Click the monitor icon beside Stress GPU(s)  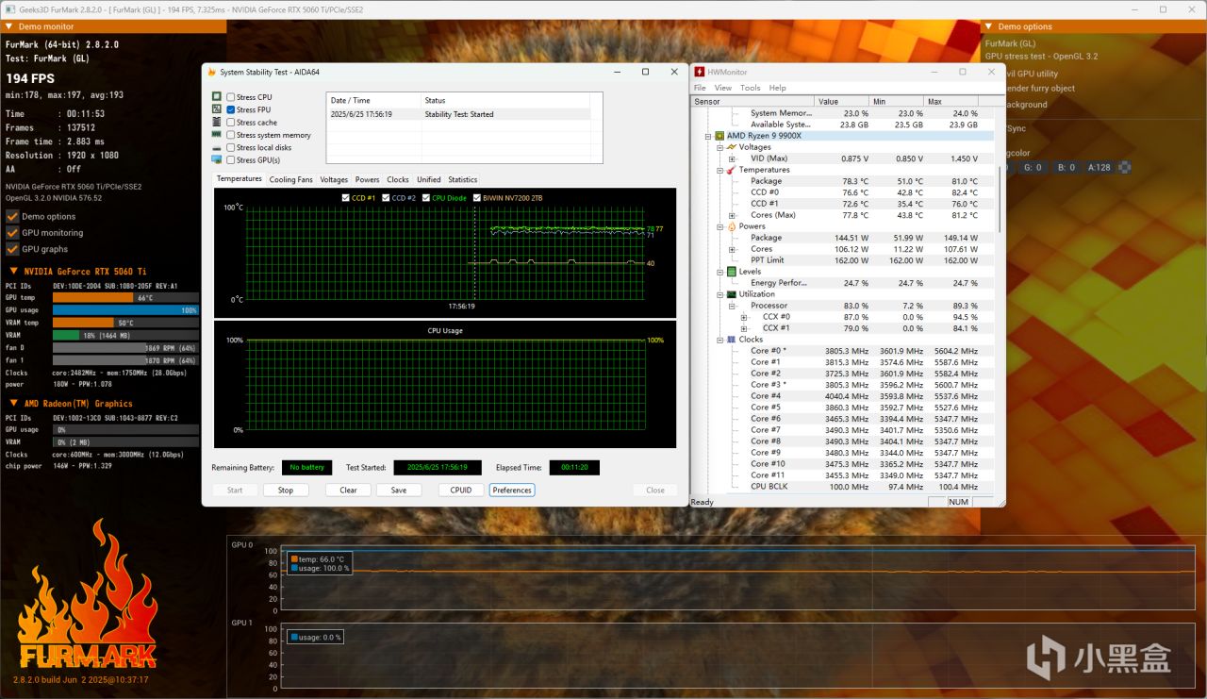click(x=217, y=159)
